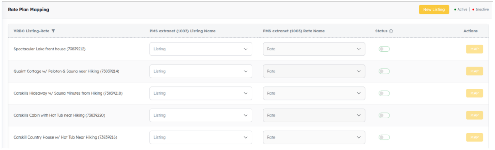The image size is (495, 150).
Task: Toggle status for Spectacular Lake front house
Action: (384, 49)
